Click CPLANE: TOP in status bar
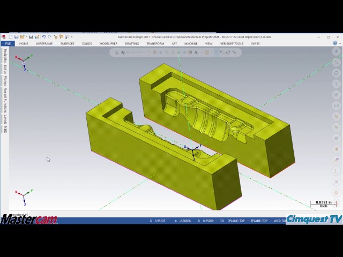Image resolution: width=343 pixels, height=257 pixels. click(x=236, y=221)
